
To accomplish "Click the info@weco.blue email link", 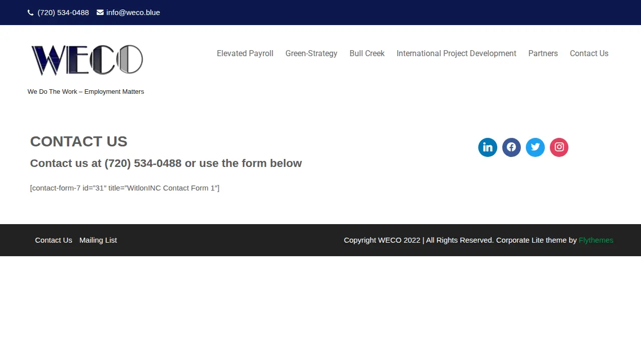I will pyautogui.click(x=133, y=13).
